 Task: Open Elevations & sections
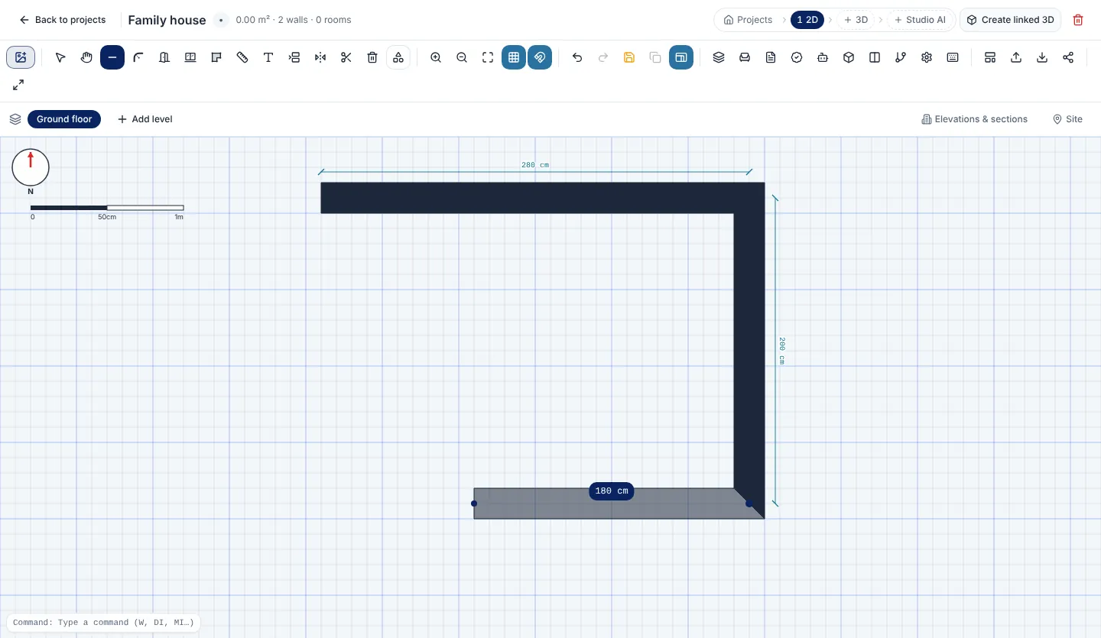tap(975, 119)
